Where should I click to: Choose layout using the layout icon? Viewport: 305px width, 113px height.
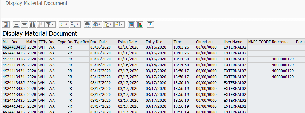[118, 25]
